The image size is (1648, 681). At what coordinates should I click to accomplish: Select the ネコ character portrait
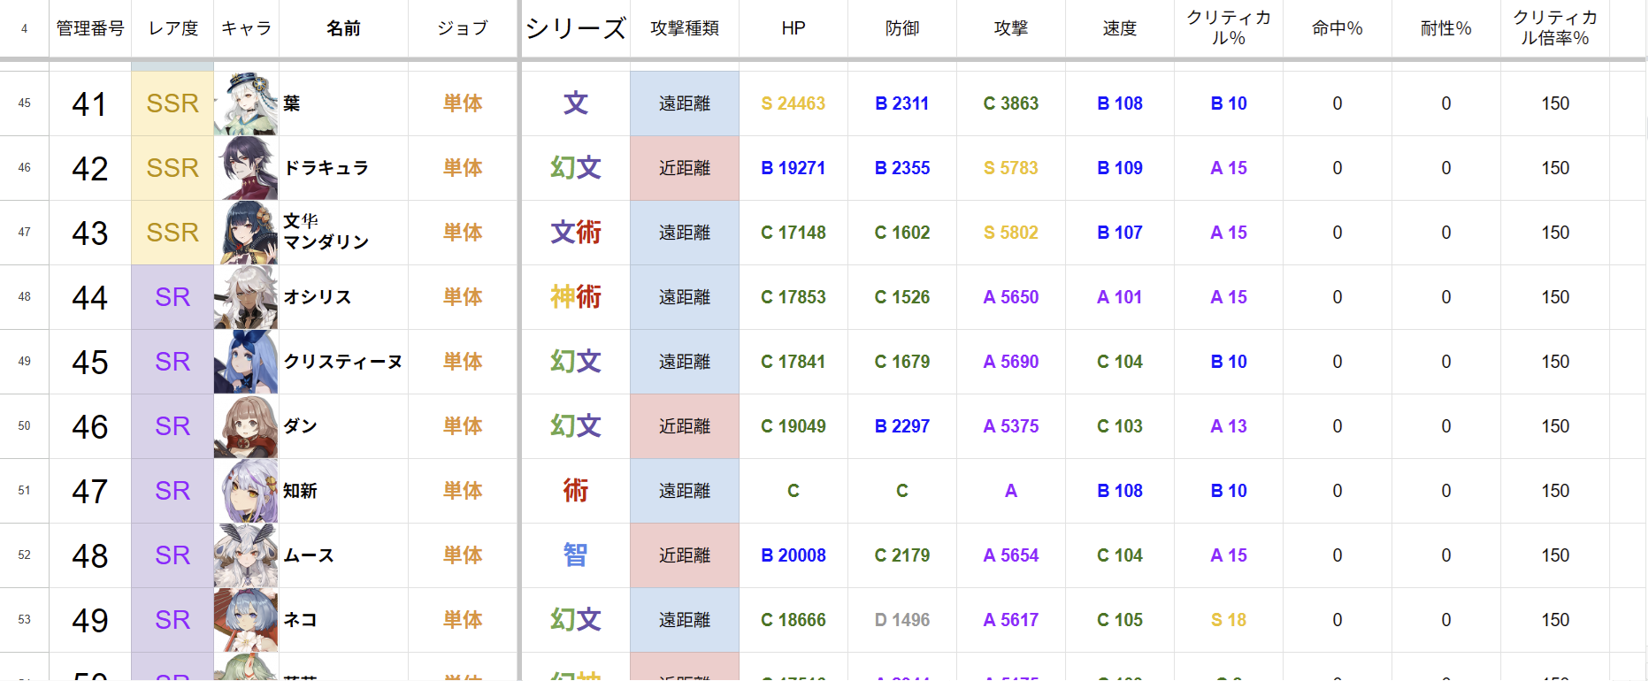click(246, 620)
